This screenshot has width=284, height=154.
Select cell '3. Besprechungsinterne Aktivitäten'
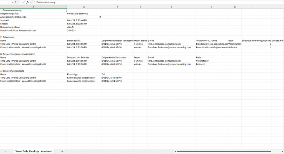point(33,54)
